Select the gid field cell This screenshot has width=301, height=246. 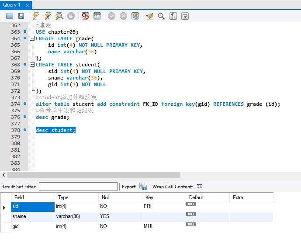point(33,227)
